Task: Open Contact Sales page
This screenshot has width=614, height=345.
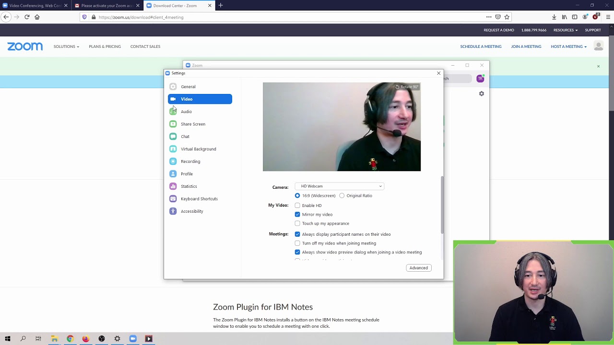Action: pyautogui.click(x=145, y=46)
